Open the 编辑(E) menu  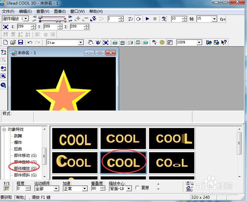click(25, 11)
